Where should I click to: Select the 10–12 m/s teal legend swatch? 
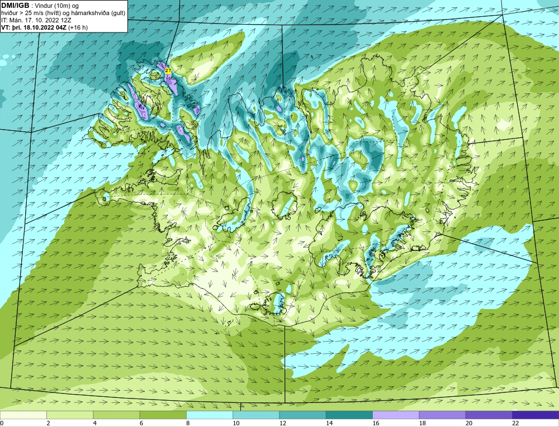[256, 415]
